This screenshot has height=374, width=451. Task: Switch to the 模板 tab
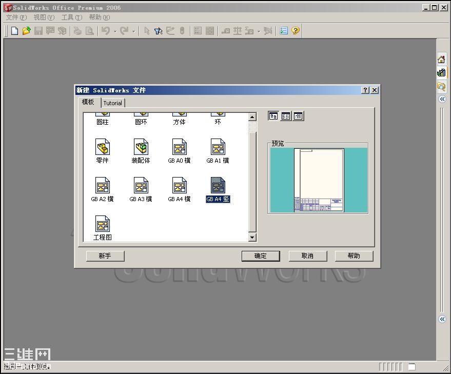pos(88,102)
